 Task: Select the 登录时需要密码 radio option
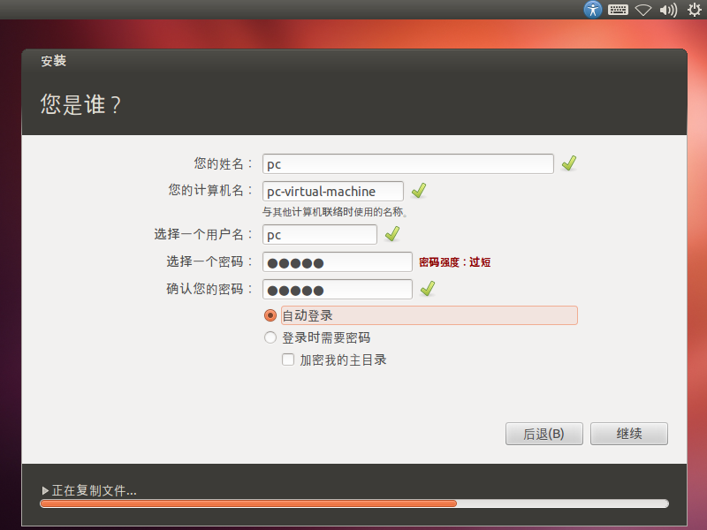point(270,337)
